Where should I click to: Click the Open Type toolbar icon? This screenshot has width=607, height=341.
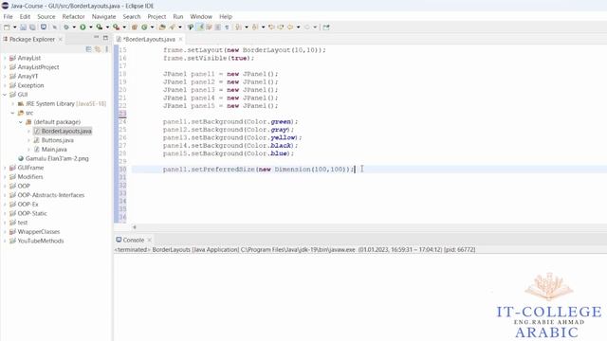[x=162, y=27]
